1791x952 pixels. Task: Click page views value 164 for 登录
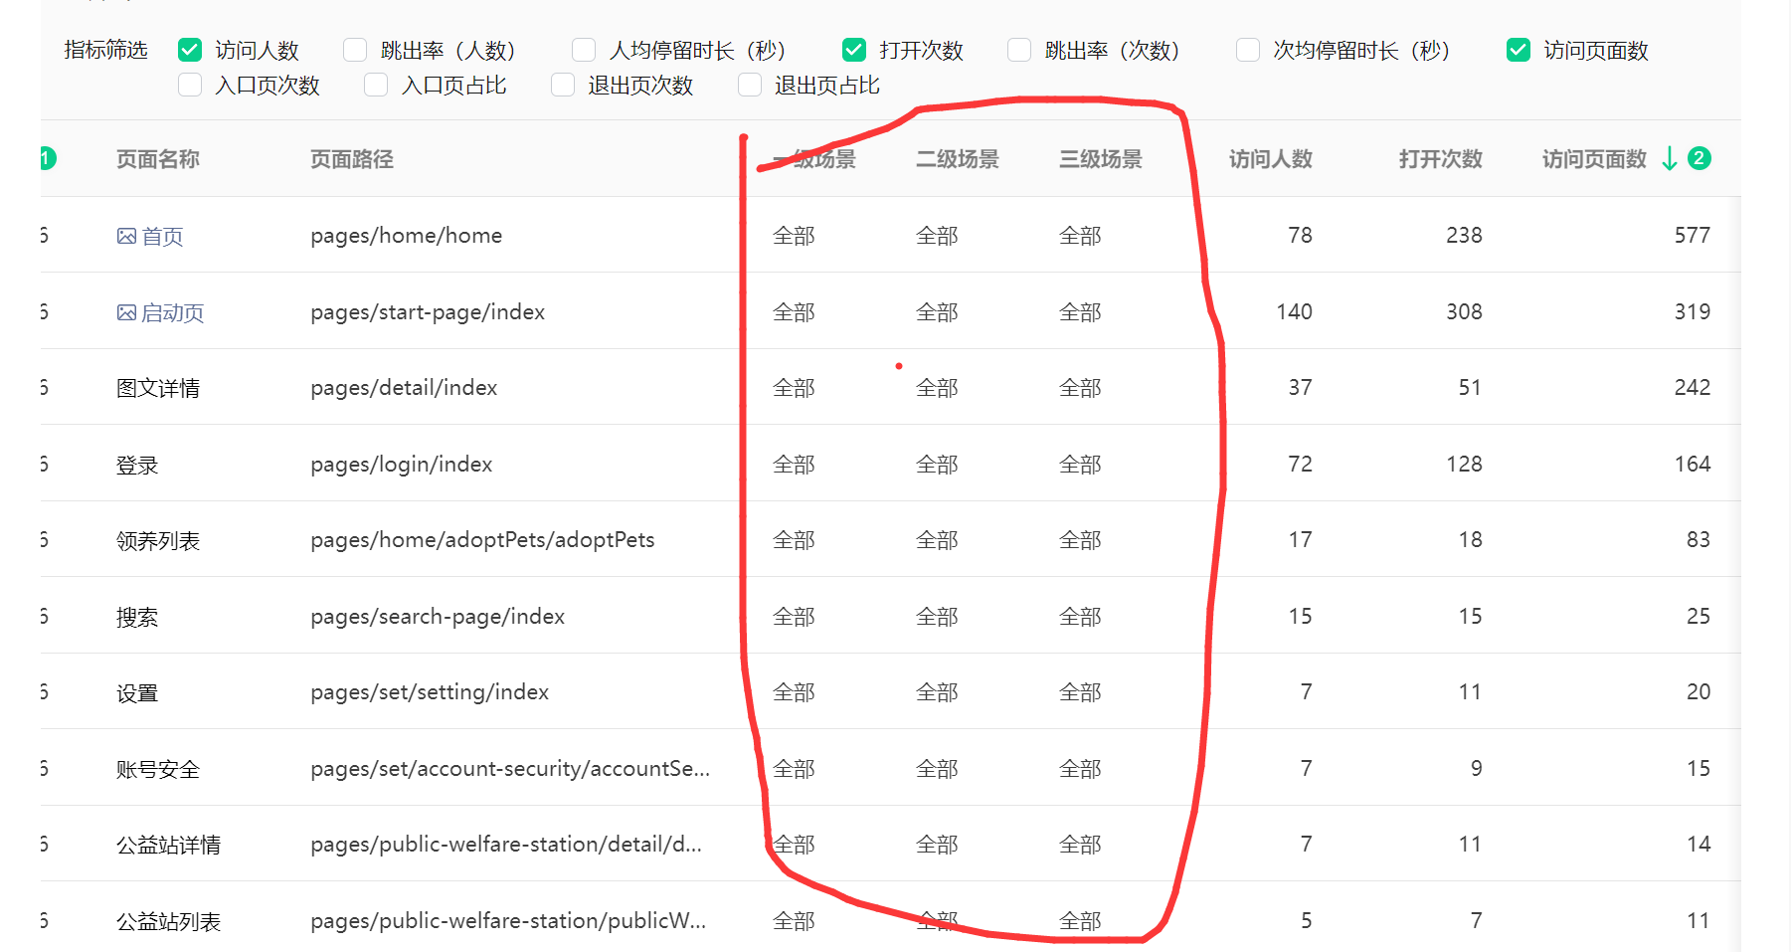(x=1693, y=465)
